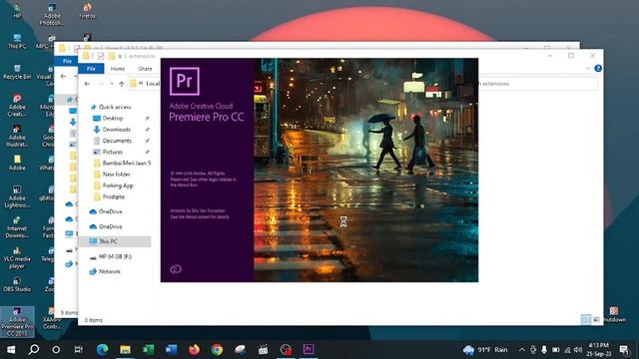Open the VLC media player desktop shortcut
This screenshot has width=639, height=359.
[17, 257]
